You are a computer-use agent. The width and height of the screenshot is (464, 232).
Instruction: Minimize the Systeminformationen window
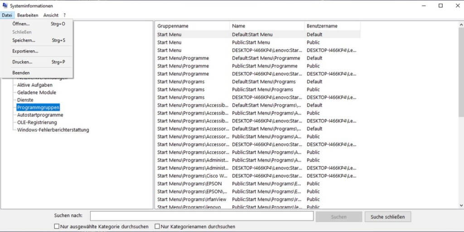pyautogui.click(x=424, y=5)
